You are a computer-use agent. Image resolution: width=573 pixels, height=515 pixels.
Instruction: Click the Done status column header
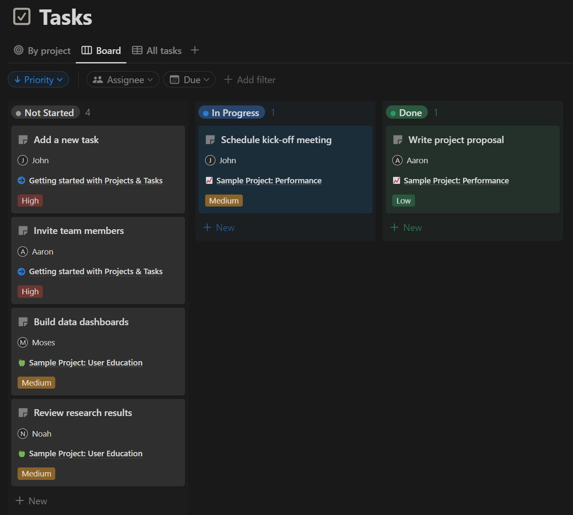[x=407, y=113]
